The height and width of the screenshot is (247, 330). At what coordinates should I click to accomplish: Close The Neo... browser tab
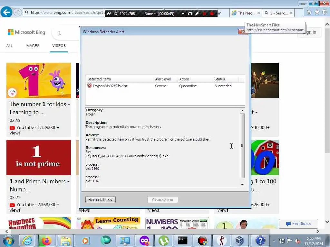point(259,13)
